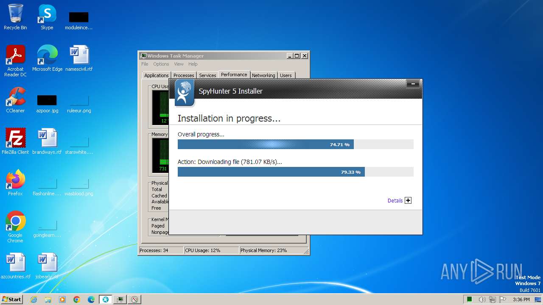543x305 pixels.
Task: Select the moduleince desktop file
Action: click(79, 20)
